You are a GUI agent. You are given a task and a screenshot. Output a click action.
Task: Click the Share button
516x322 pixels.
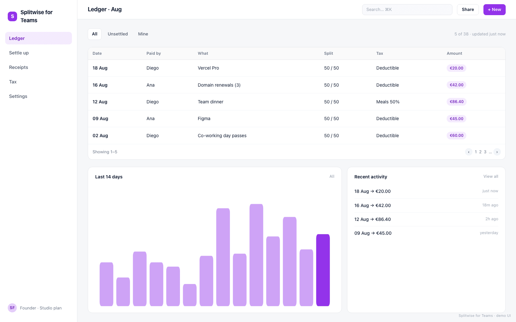click(468, 10)
